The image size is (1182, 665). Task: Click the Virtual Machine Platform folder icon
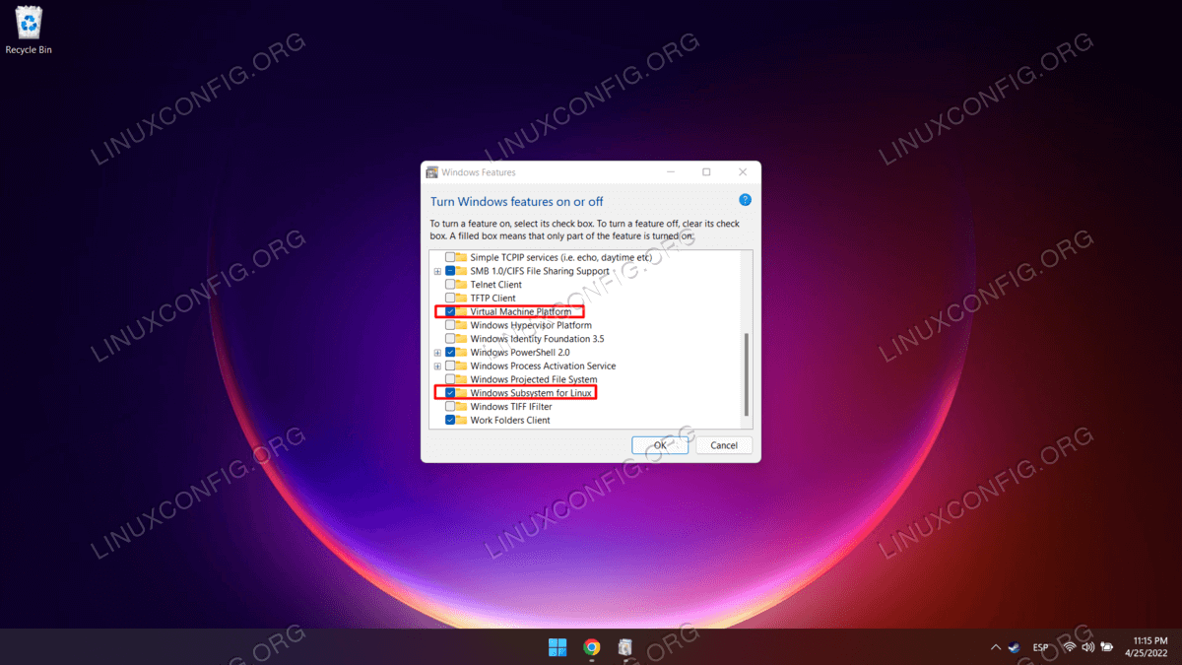click(462, 311)
